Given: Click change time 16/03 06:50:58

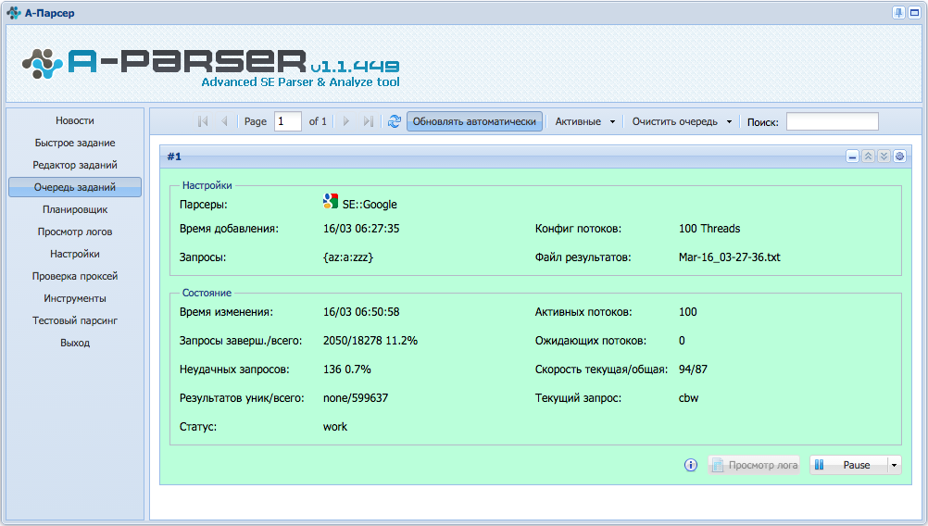Looking at the screenshot, I should point(361,312).
